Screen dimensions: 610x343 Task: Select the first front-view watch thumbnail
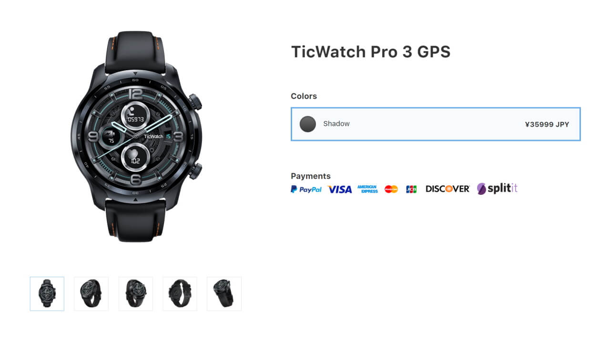(x=47, y=294)
